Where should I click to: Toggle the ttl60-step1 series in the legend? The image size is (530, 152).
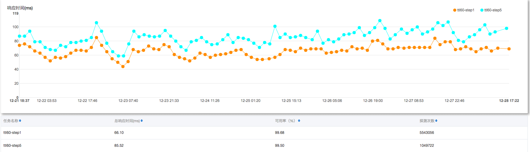(464, 10)
